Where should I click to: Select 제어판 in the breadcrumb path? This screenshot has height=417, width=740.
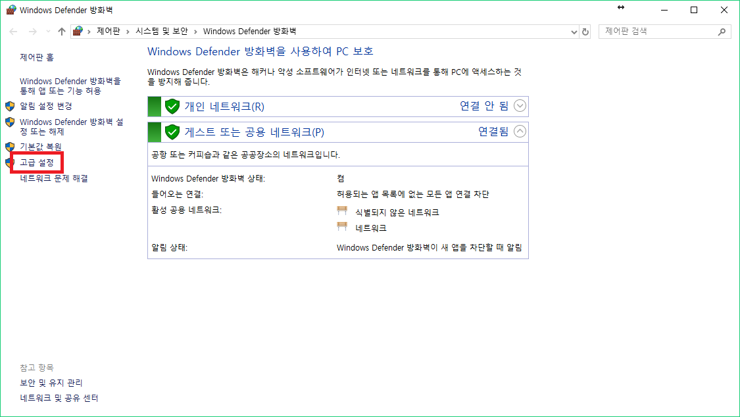(x=108, y=32)
